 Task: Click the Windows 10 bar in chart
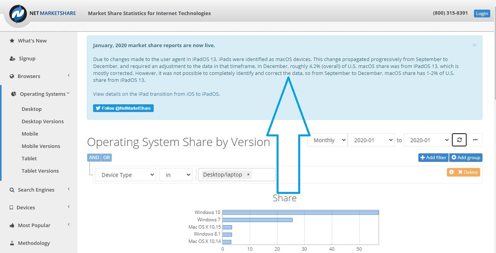point(300,212)
